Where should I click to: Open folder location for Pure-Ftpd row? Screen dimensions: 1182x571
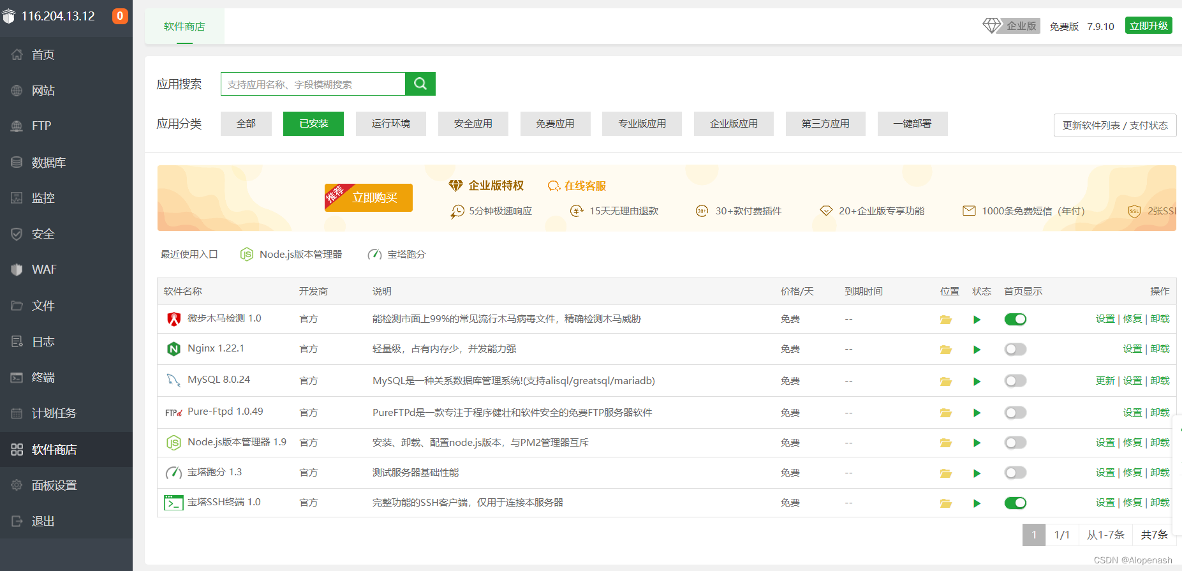click(945, 413)
